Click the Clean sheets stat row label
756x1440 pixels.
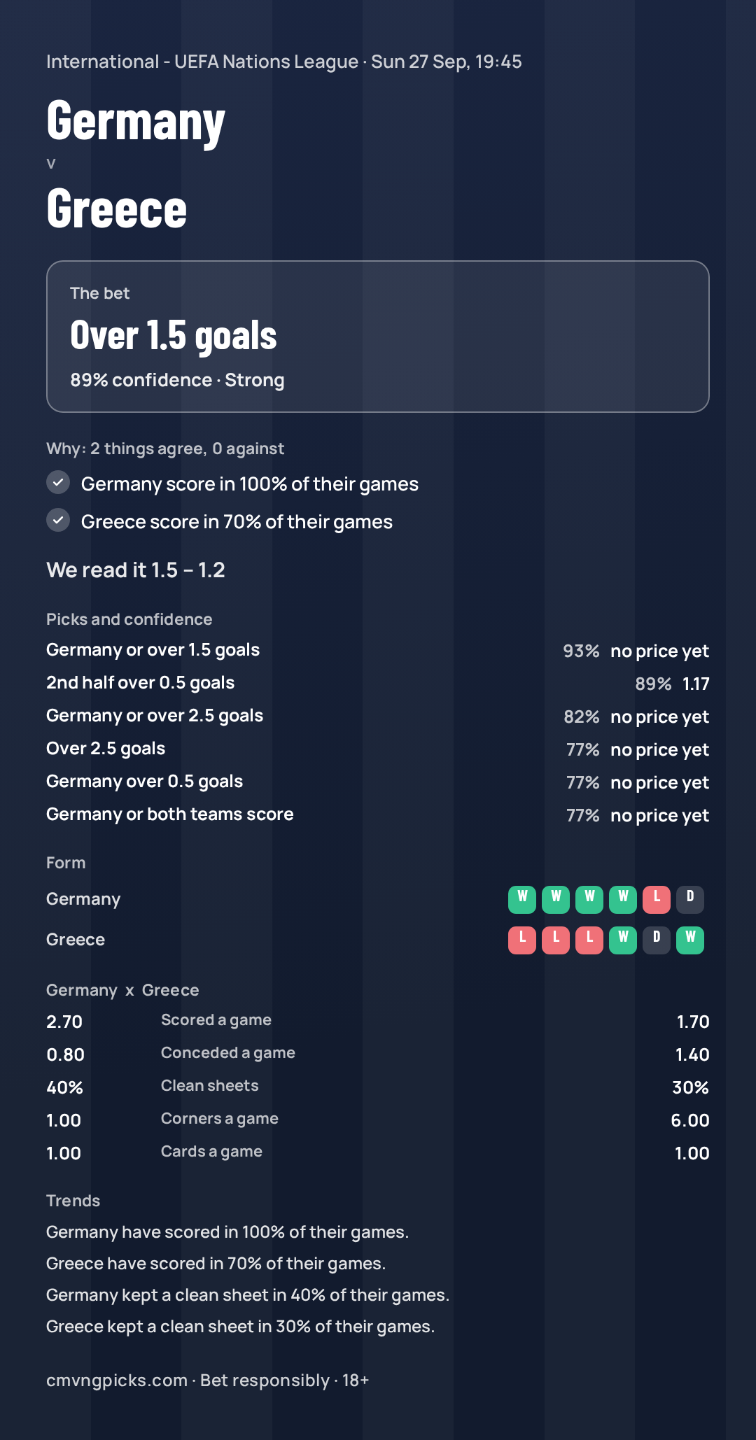(x=210, y=1085)
